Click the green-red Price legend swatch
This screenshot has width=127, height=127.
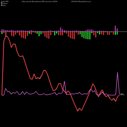(x=2, y=5)
